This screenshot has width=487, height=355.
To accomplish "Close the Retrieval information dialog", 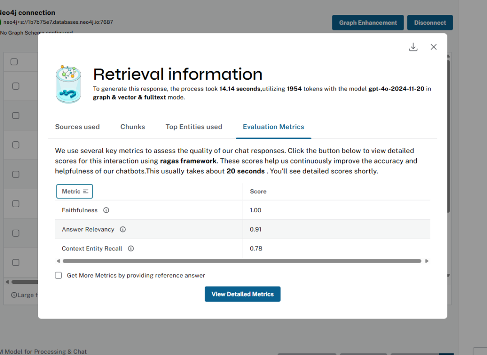I will (x=434, y=47).
